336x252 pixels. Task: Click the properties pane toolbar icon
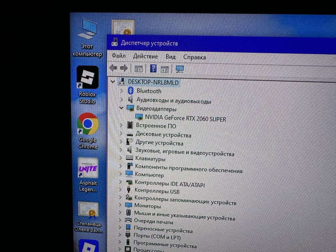(165, 69)
